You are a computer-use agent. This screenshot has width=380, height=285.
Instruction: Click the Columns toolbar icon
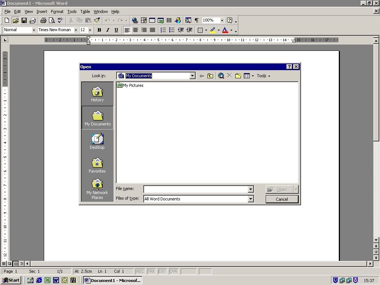tap(169, 20)
